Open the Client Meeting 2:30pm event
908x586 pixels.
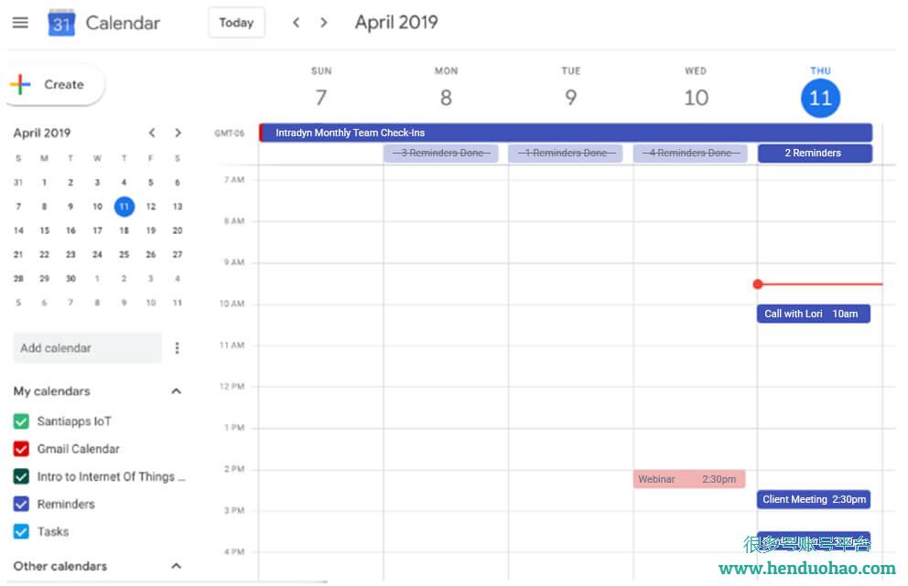[x=814, y=499]
